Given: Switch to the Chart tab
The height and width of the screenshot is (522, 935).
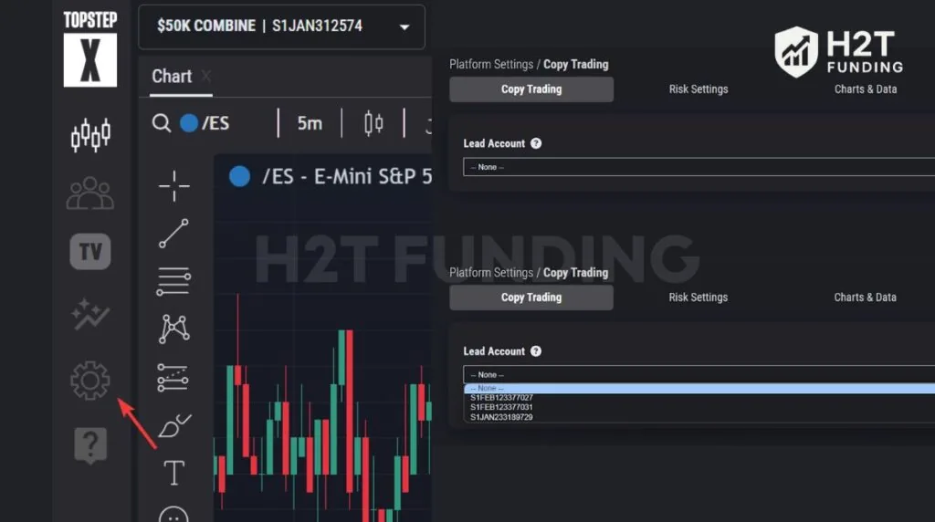Looking at the screenshot, I should point(172,77).
